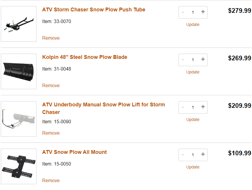This screenshot has height=190, width=252.
Task: Decrease quantity of Storm Chaser Push Tube
Action: coord(183,12)
